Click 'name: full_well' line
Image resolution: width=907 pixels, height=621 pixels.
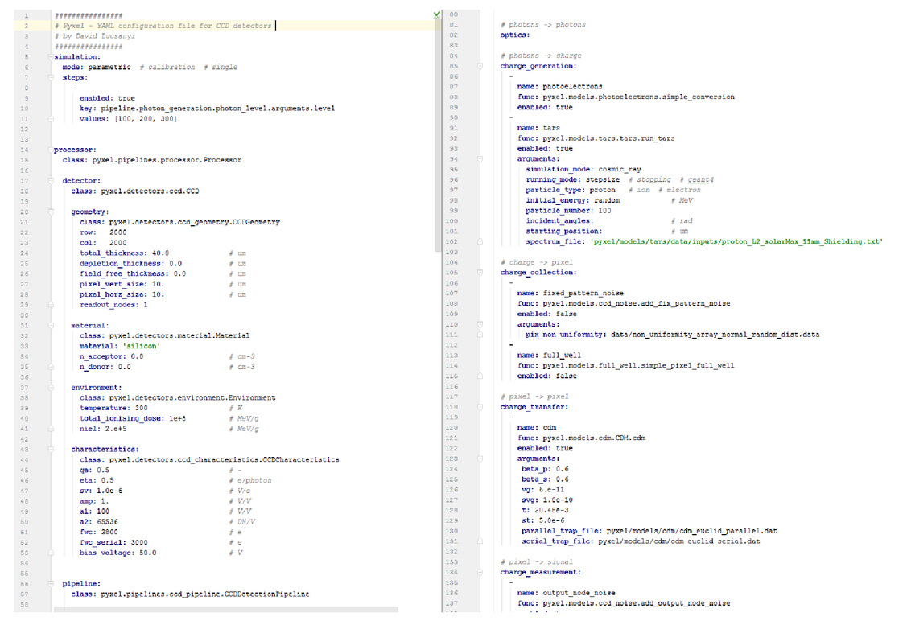(x=549, y=356)
